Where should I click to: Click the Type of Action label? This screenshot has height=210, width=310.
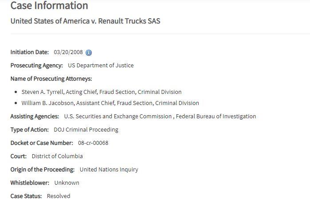point(29,130)
